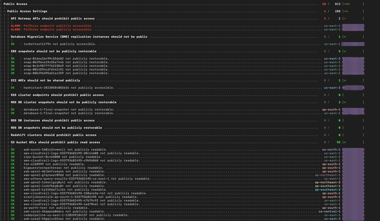380x221 pixels.
Task: Click the hashistack-20230504083634 AMI entry
Action: click(x=69, y=88)
